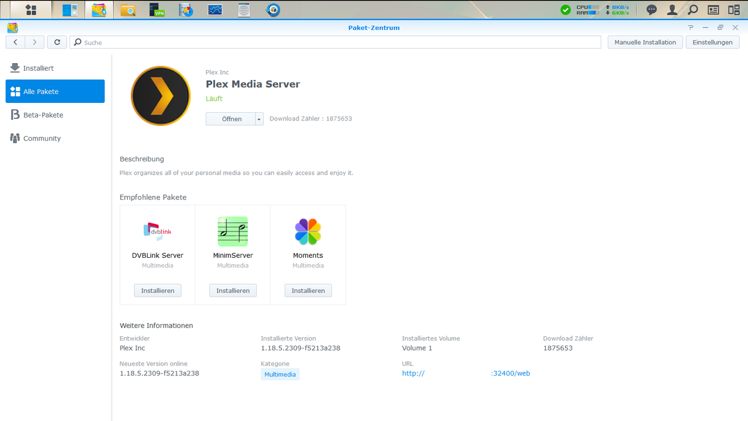Open the pilot view window switcher
748x421 pixels.
click(734, 10)
